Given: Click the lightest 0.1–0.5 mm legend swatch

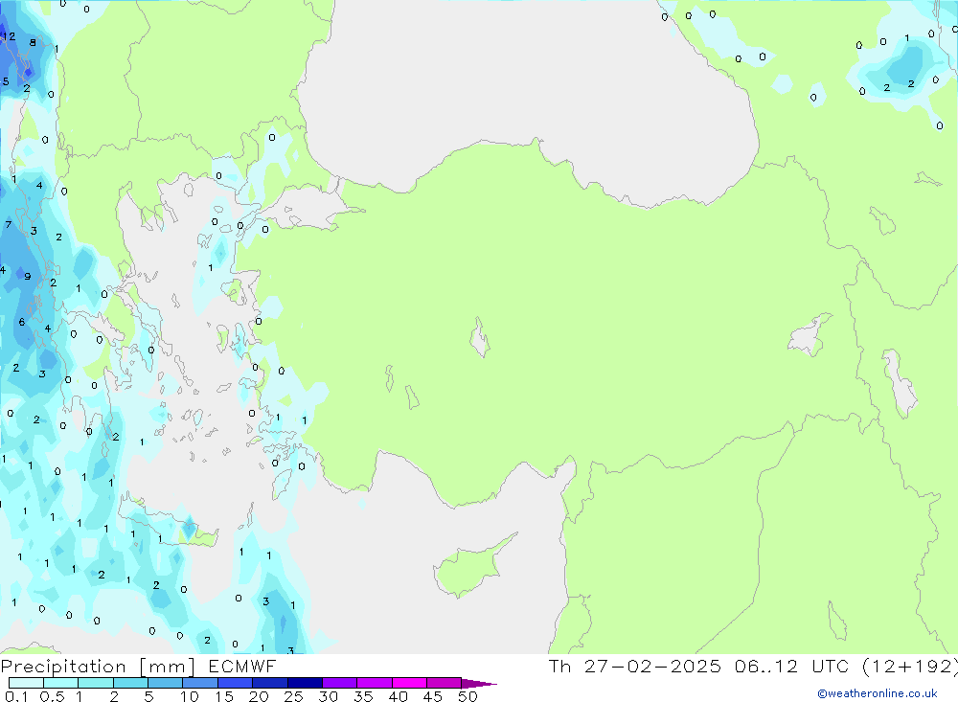Looking at the screenshot, I should (26, 683).
